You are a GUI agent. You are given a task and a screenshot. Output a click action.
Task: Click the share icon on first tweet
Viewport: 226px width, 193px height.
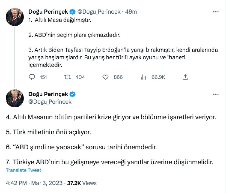(185, 77)
